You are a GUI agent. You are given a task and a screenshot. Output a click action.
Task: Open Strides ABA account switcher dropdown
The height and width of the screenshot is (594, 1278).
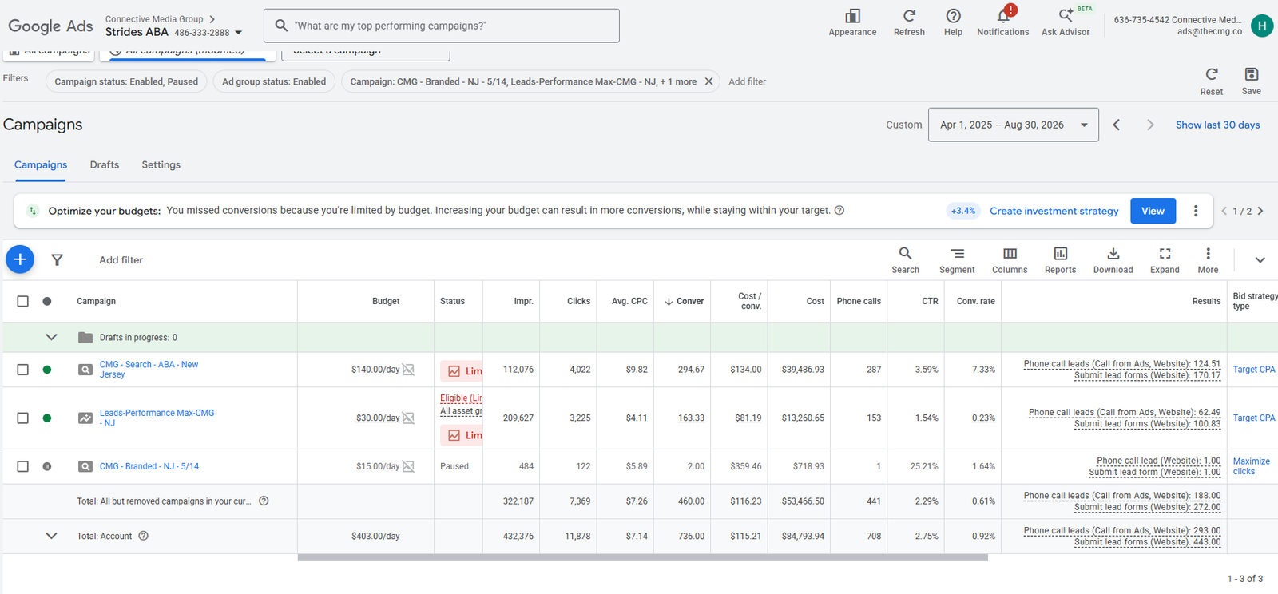pos(238,33)
